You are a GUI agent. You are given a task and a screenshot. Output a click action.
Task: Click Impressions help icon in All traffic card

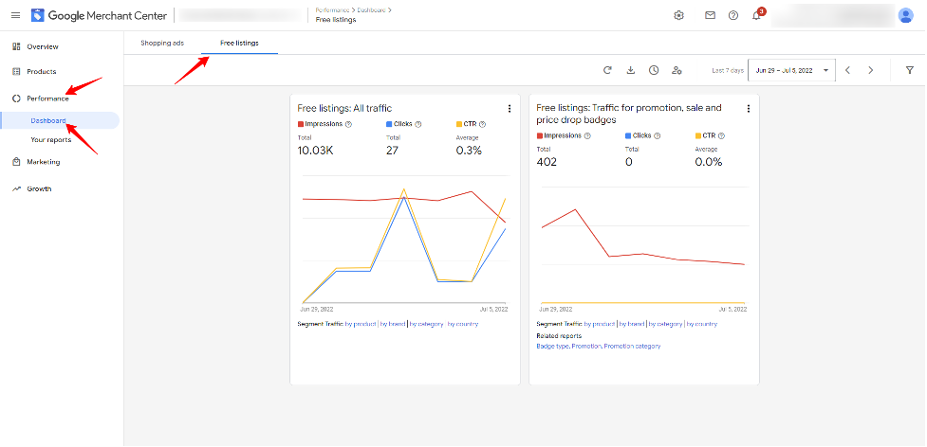(x=348, y=124)
